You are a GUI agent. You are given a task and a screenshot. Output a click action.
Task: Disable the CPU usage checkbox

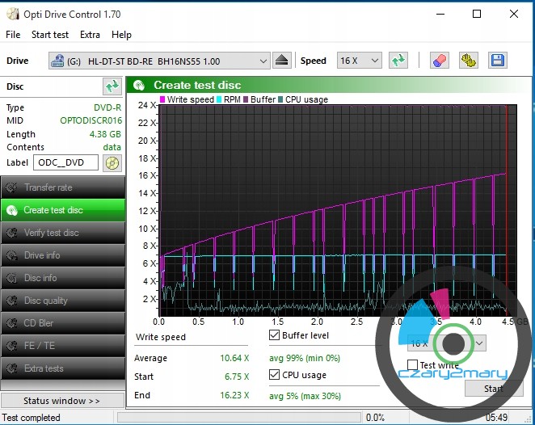click(275, 375)
